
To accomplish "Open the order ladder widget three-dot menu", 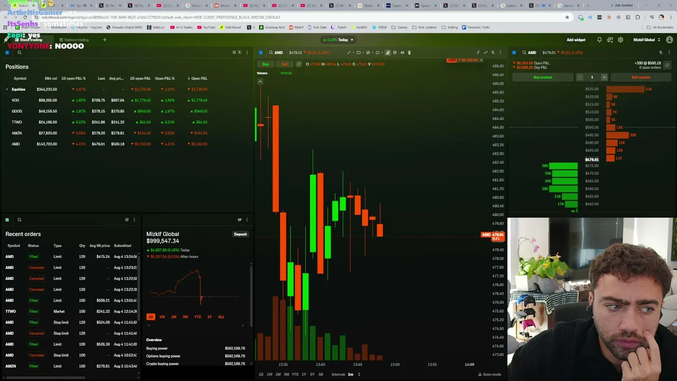I will click(x=669, y=52).
